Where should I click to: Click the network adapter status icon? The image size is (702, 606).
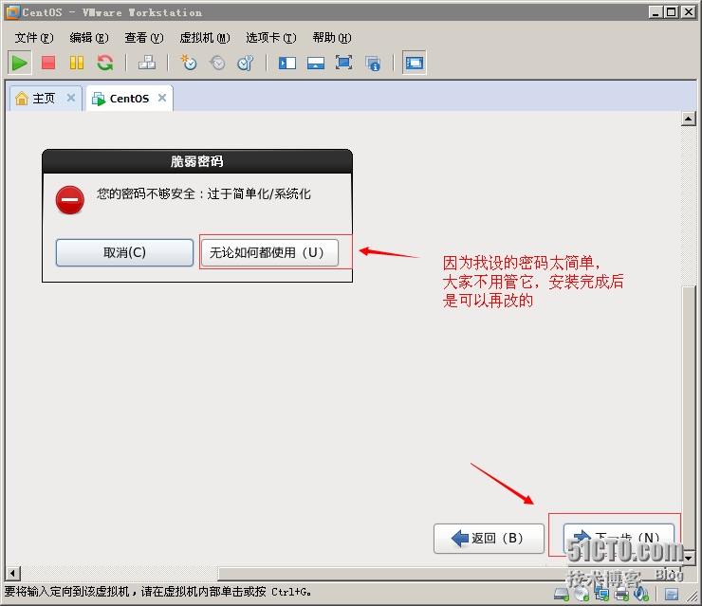coord(601,595)
